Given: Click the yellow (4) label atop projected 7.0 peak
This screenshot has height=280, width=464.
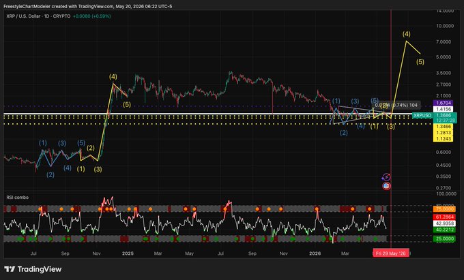Looking at the screenshot, I should coord(407,34).
